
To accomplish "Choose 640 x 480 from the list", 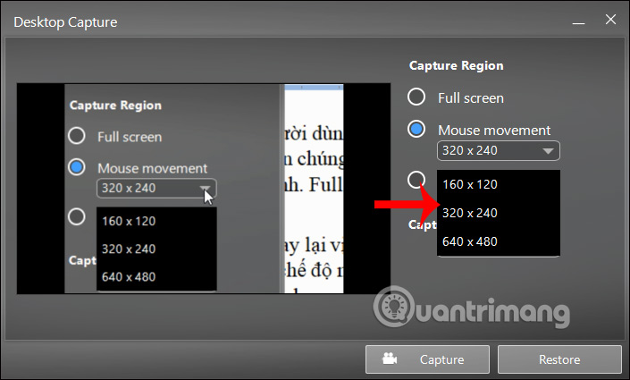I will [x=499, y=241].
